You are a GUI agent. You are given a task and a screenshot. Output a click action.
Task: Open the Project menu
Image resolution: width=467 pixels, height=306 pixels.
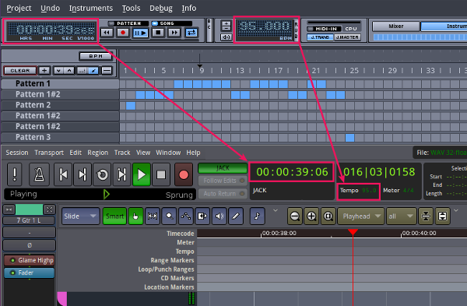[x=19, y=8]
